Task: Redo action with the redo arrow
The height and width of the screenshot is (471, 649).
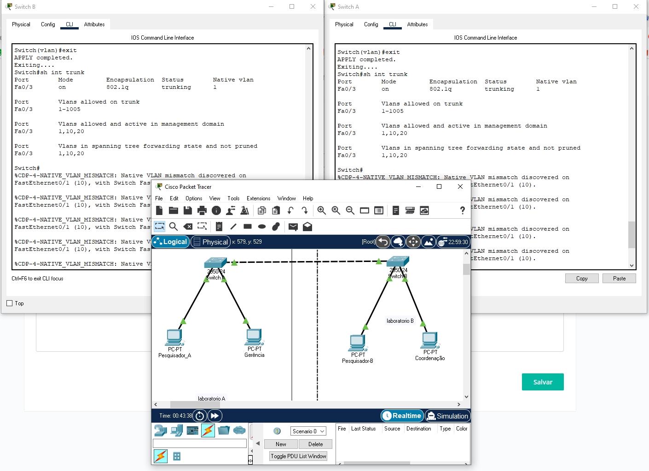Action: pyautogui.click(x=304, y=210)
